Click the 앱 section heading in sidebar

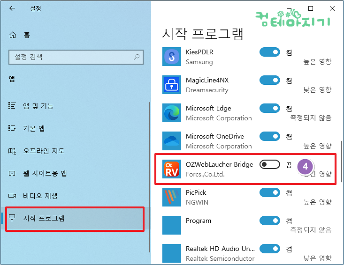click(x=12, y=79)
